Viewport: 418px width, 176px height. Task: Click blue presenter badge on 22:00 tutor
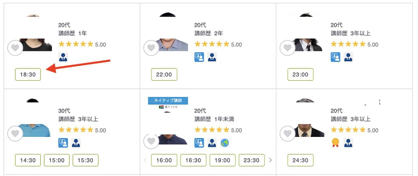click(199, 57)
